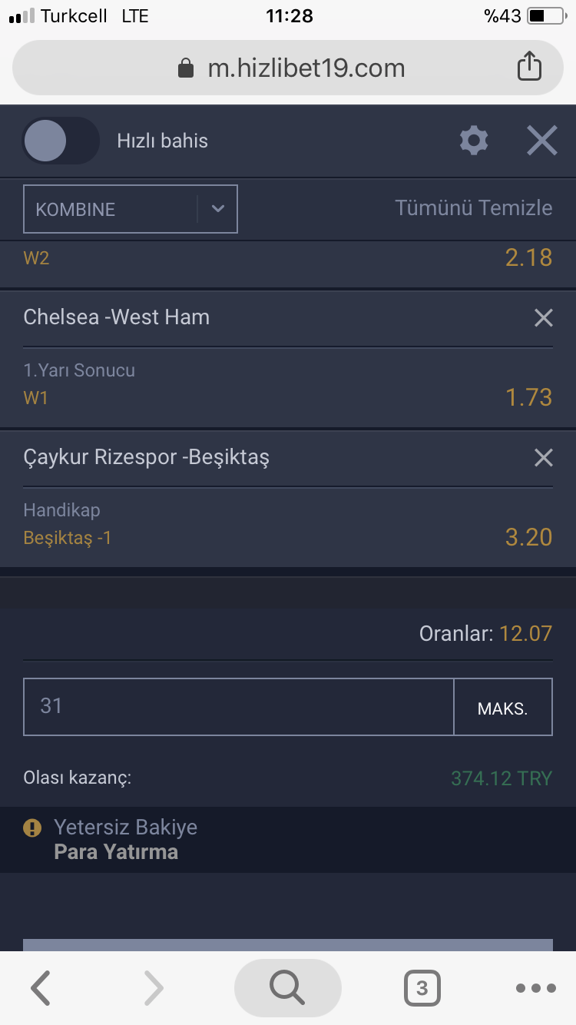Open the tabs switcher showing 3

click(422, 988)
